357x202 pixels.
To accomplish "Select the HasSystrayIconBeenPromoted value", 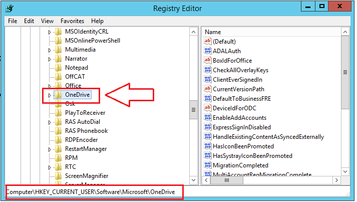I will coord(252,156).
